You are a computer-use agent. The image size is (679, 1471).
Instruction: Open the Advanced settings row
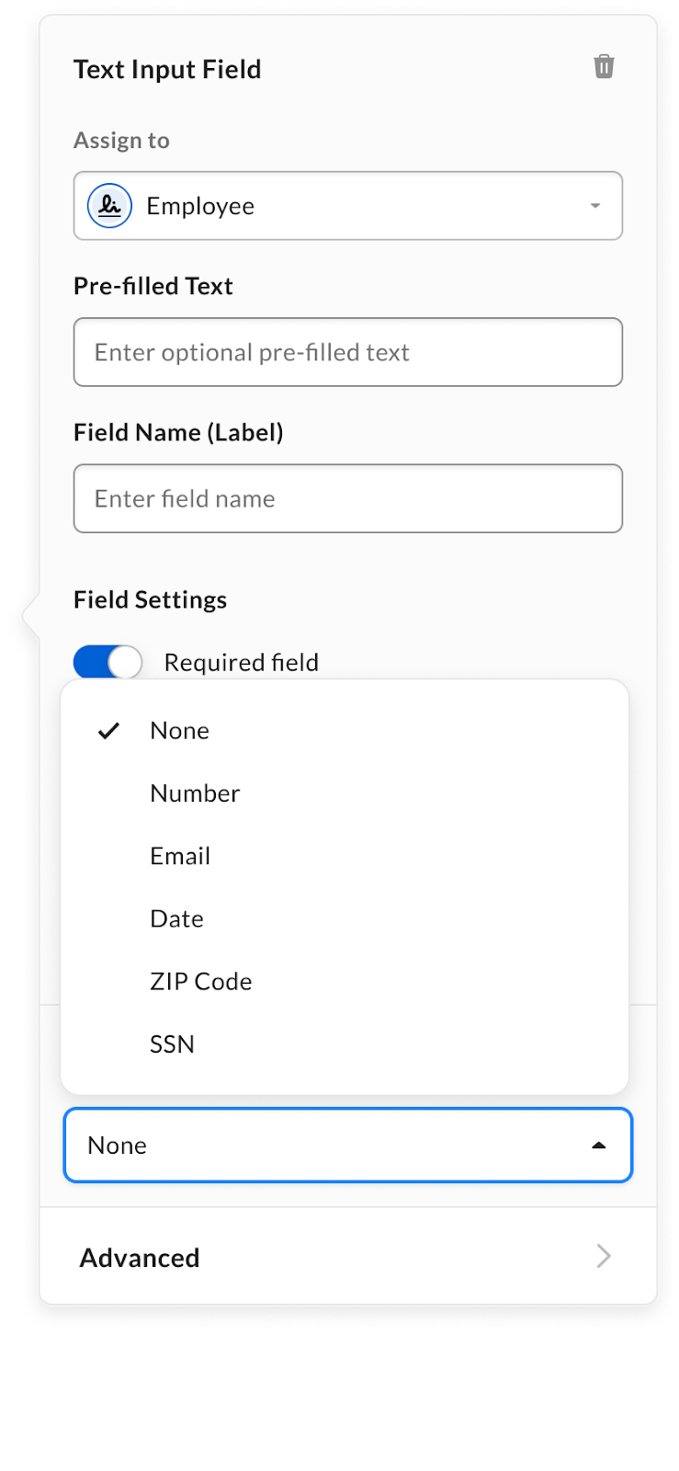(347, 1257)
